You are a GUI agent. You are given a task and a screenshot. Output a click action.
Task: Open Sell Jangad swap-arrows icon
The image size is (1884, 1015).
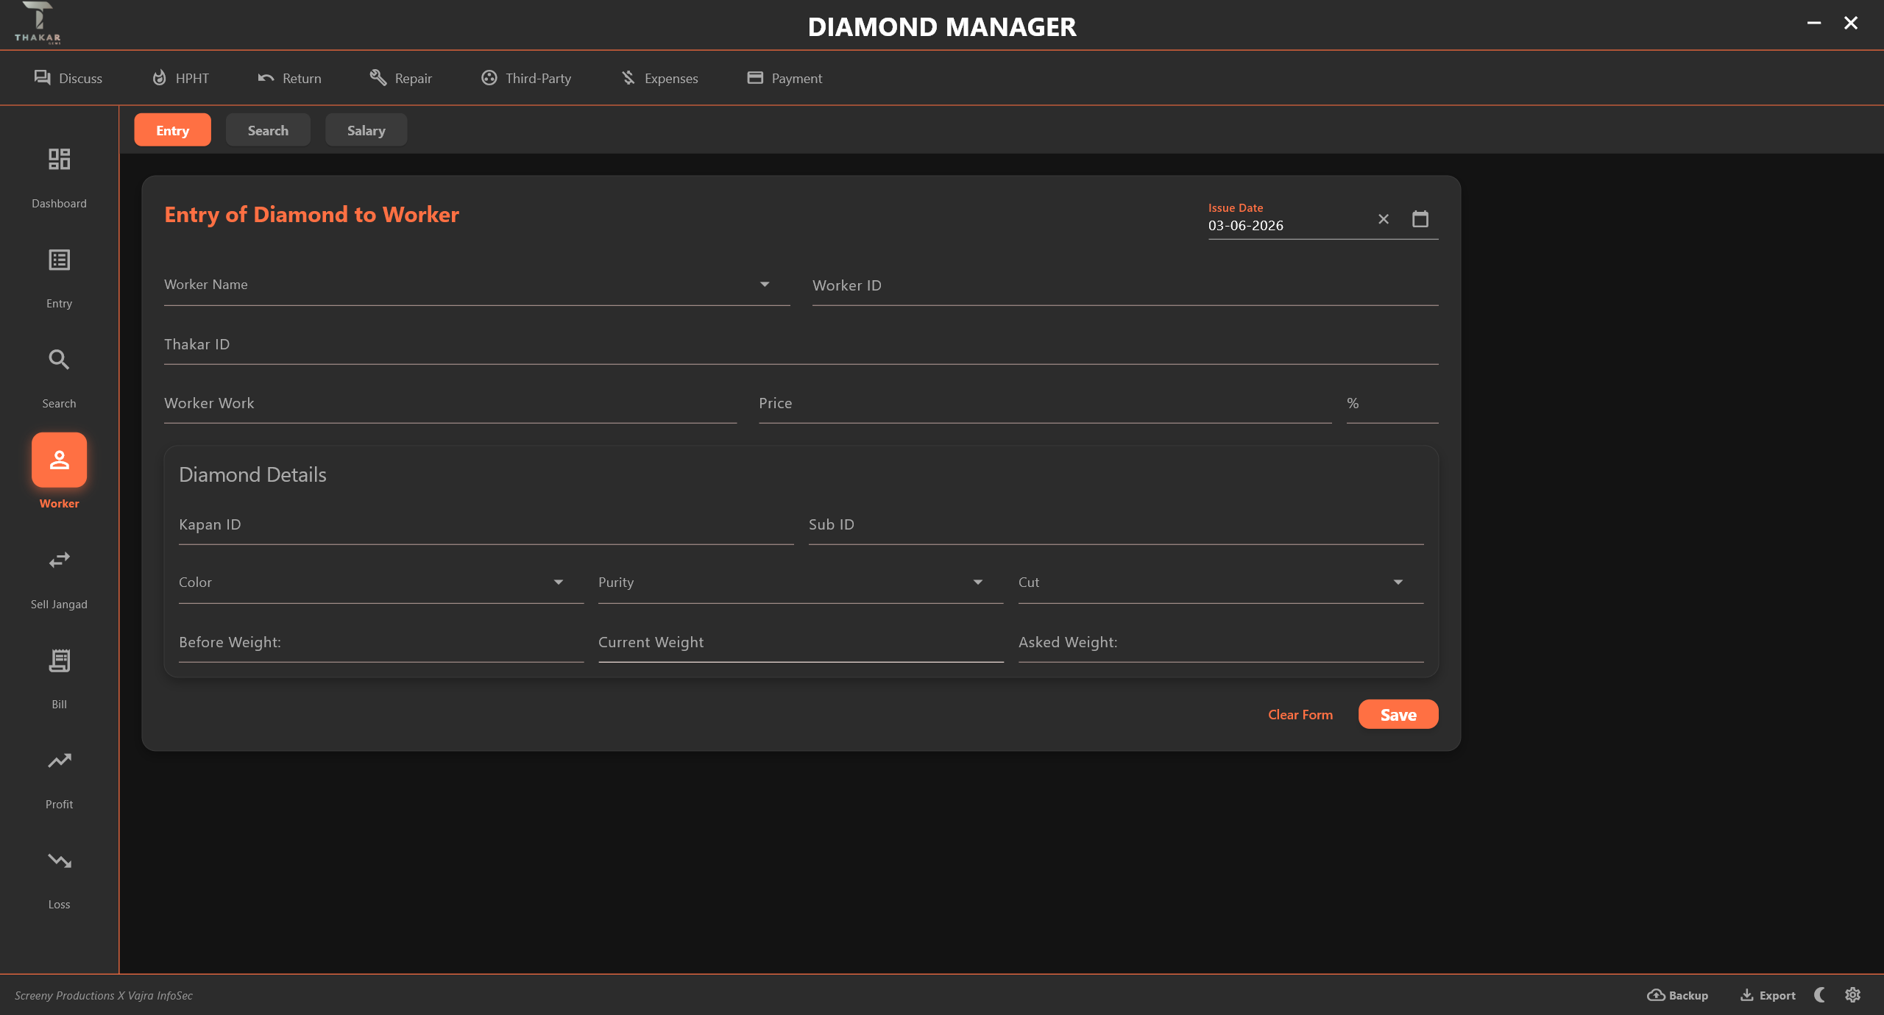59,560
